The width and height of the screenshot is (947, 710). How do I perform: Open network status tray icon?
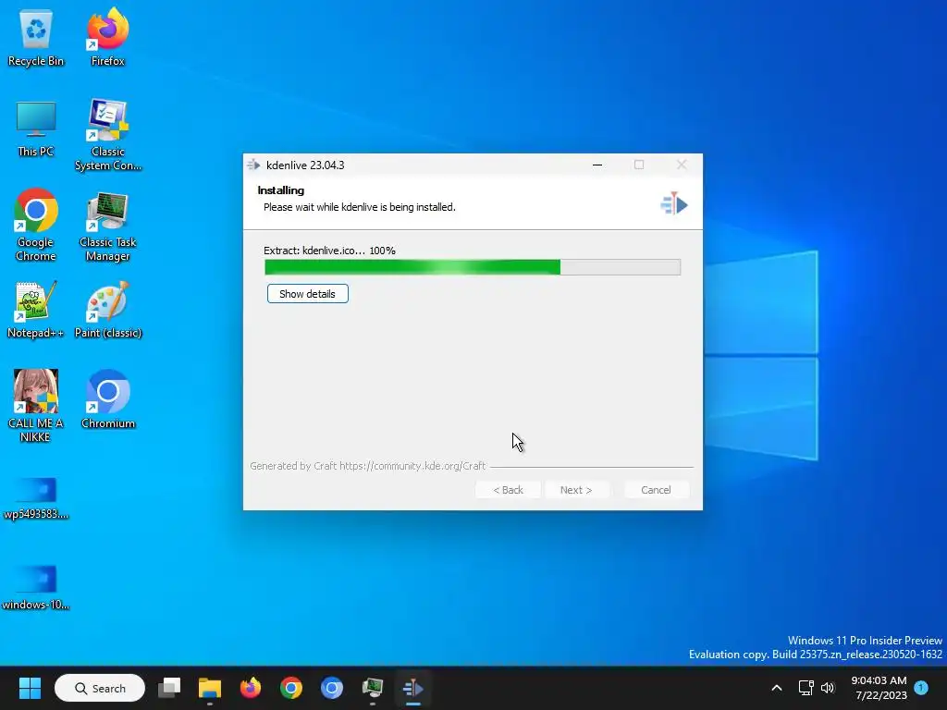pyautogui.click(x=806, y=688)
